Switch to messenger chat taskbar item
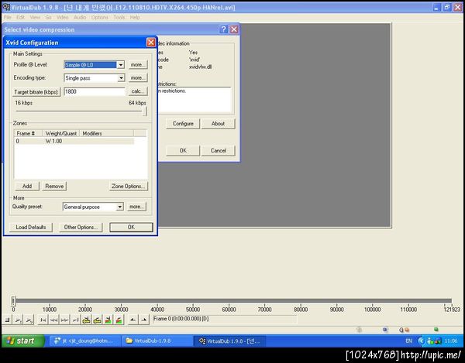The height and width of the screenshot is (363, 465). [x=85, y=341]
